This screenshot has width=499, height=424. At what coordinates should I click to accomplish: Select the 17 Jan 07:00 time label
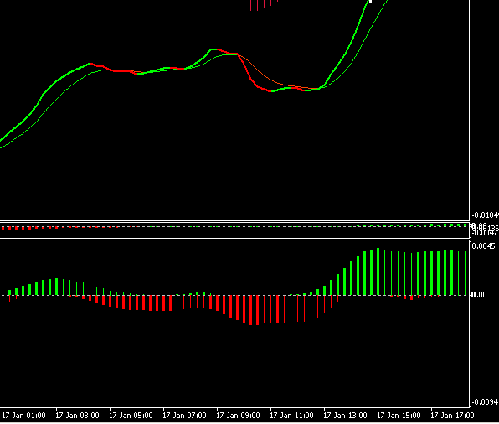pos(184,416)
